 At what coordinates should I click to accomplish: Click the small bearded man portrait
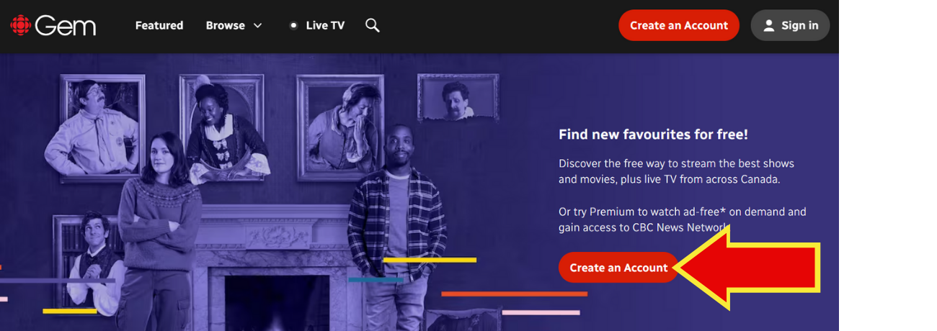point(458,99)
